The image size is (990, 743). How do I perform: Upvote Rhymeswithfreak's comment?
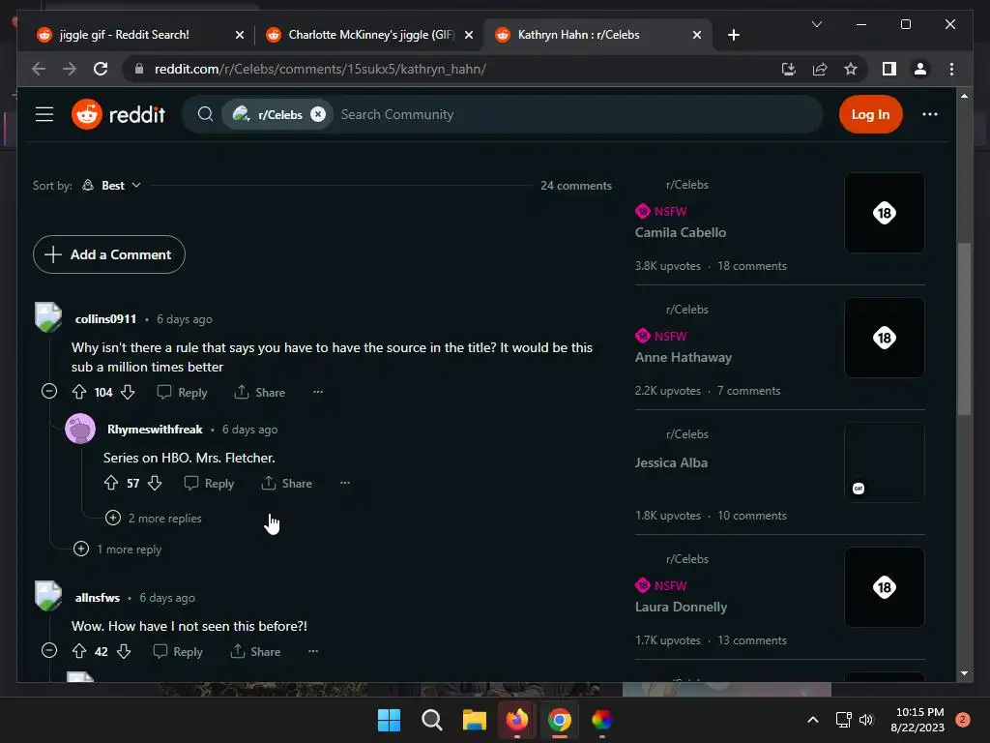[111, 484]
